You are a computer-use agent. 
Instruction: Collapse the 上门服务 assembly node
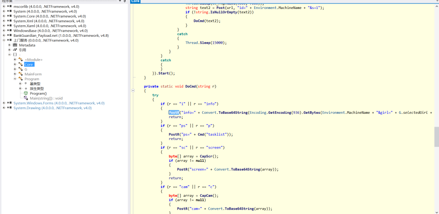click(x=4, y=40)
